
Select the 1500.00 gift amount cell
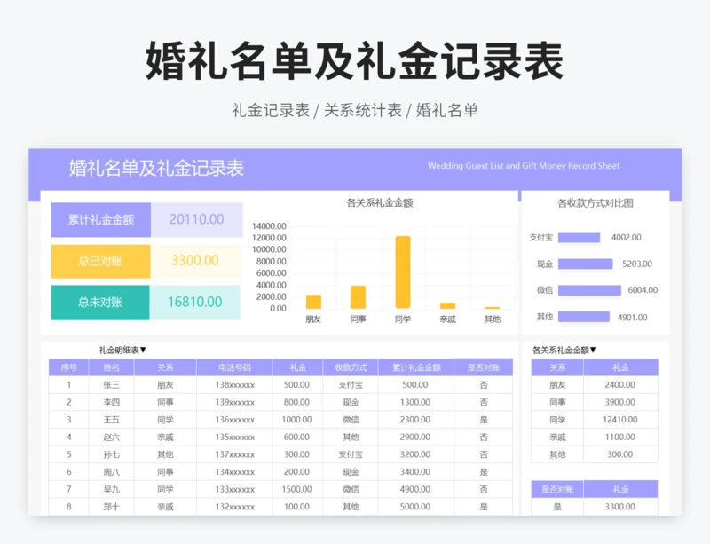click(297, 489)
